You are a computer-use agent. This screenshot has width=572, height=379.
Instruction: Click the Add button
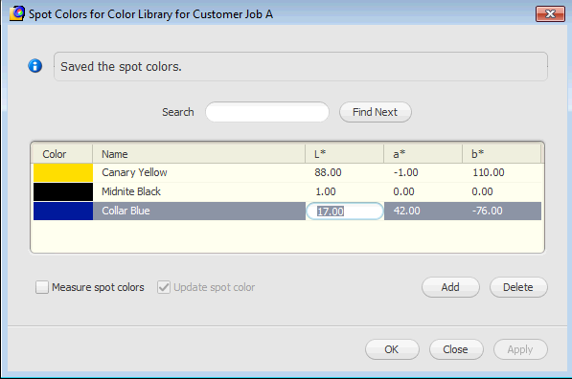click(450, 287)
